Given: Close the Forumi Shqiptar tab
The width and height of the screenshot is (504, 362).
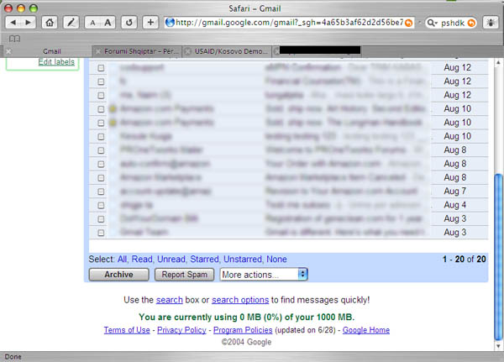Looking at the screenshot, I should pyautogui.click(x=98, y=51).
